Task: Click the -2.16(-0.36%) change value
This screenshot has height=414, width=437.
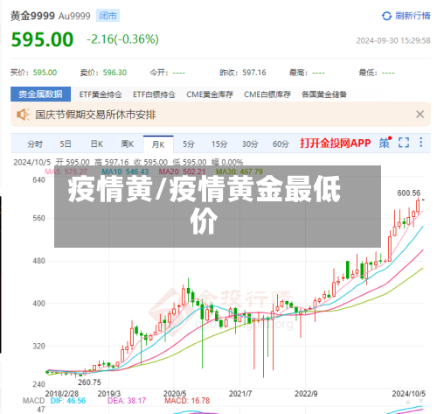Action: tap(122, 39)
